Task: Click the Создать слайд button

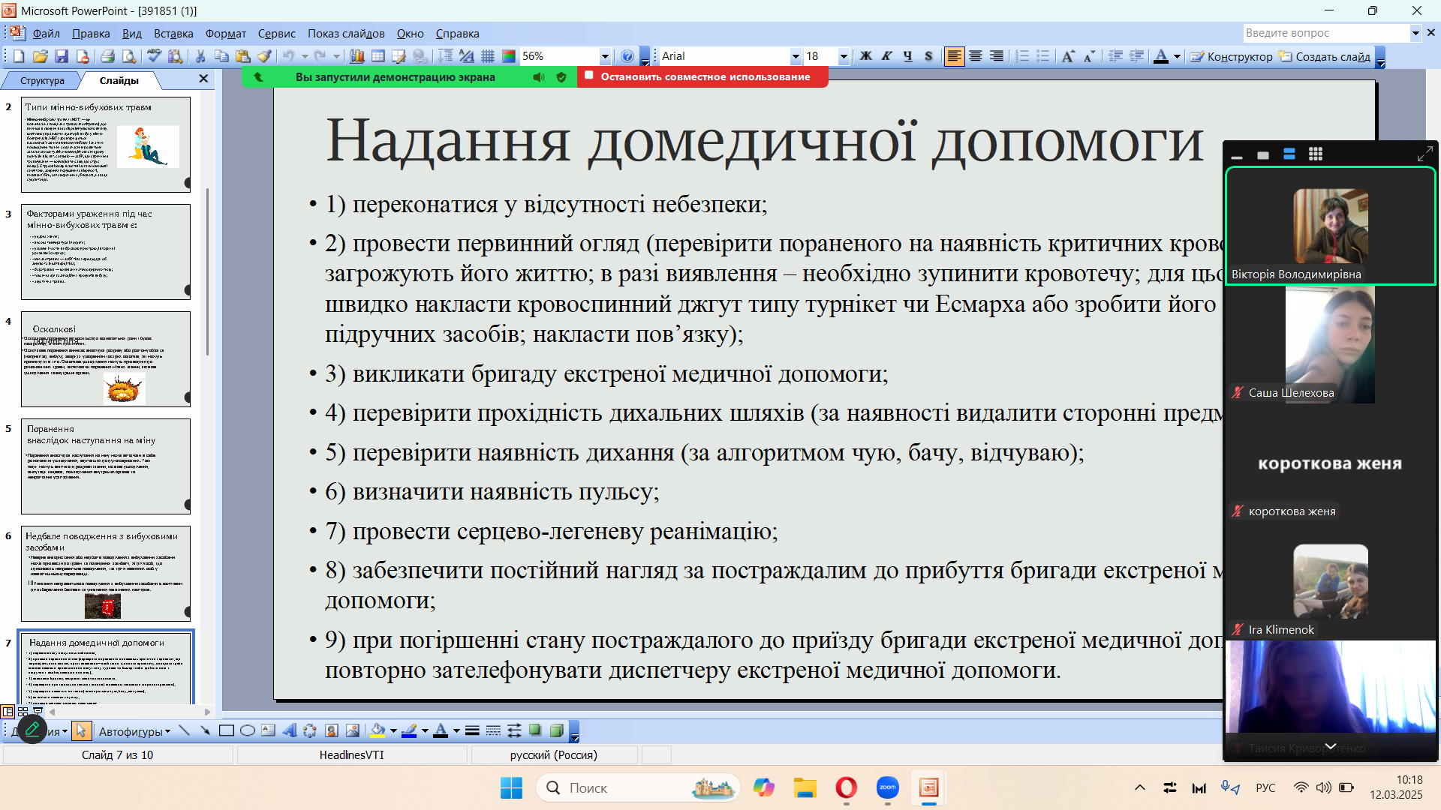Action: pyautogui.click(x=1325, y=56)
